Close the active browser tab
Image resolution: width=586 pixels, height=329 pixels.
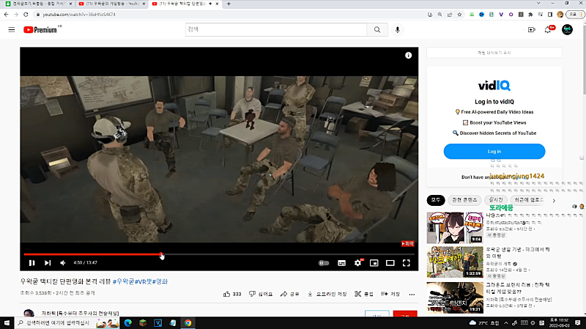coord(217,4)
